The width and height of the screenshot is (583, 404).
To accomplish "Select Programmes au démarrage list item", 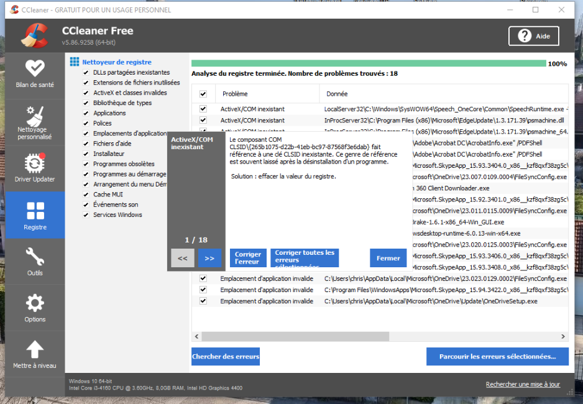I will (x=129, y=174).
